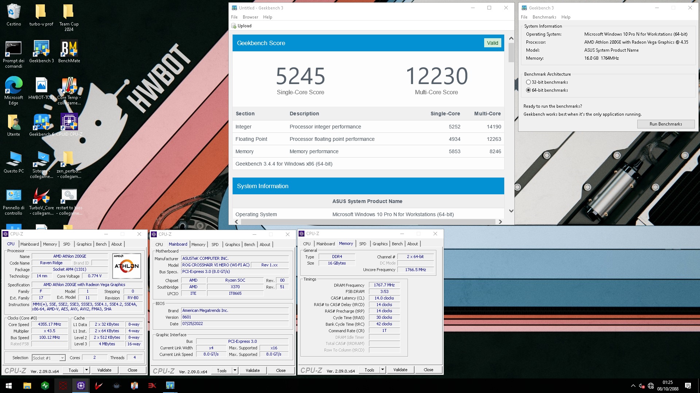Open File Explorer from taskbar
Image resolution: width=700 pixels, height=393 pixels.
27,386
